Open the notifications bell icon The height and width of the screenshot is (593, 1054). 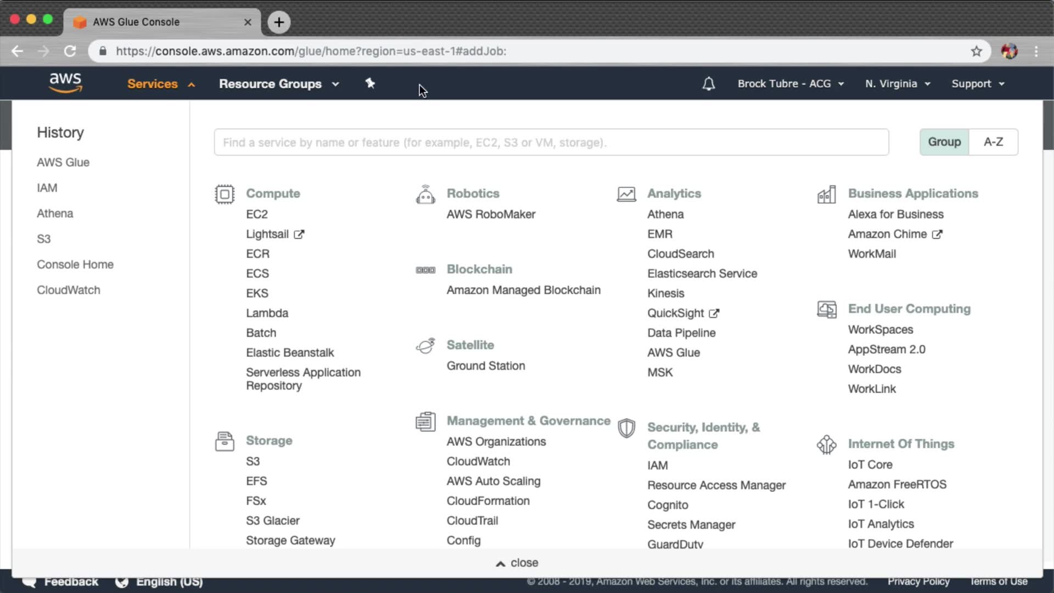tap(708, 83)
